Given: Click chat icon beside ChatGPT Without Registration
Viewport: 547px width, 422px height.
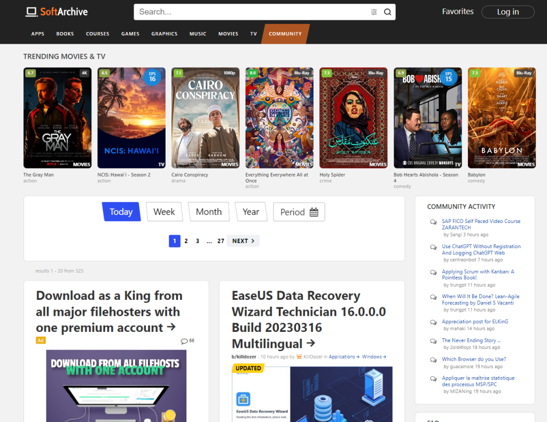Looking at the screenshot, I should coord(433,248).
